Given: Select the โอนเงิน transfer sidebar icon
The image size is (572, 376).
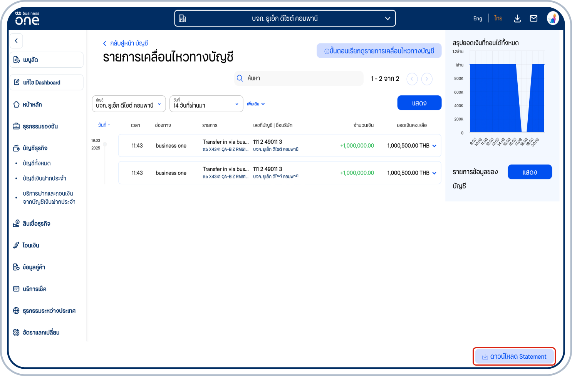Looking at the screenshot, I should pos(16,245).
